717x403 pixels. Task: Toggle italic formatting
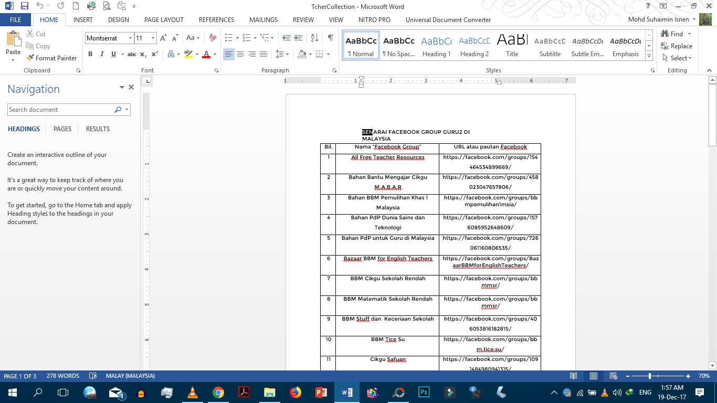(101, 54)
